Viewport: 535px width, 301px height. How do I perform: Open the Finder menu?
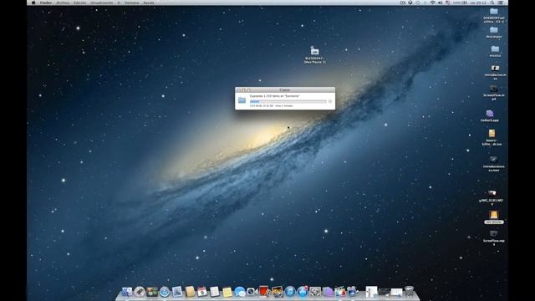[x=46, y=3]
